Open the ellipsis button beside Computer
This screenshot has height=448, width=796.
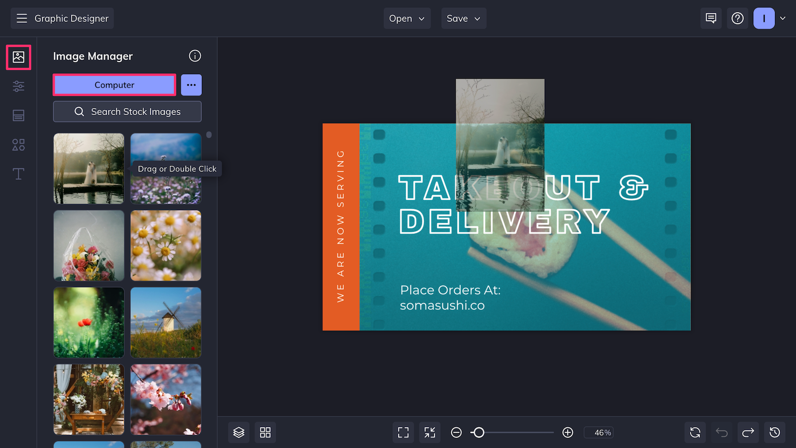[x=191, y=85]
